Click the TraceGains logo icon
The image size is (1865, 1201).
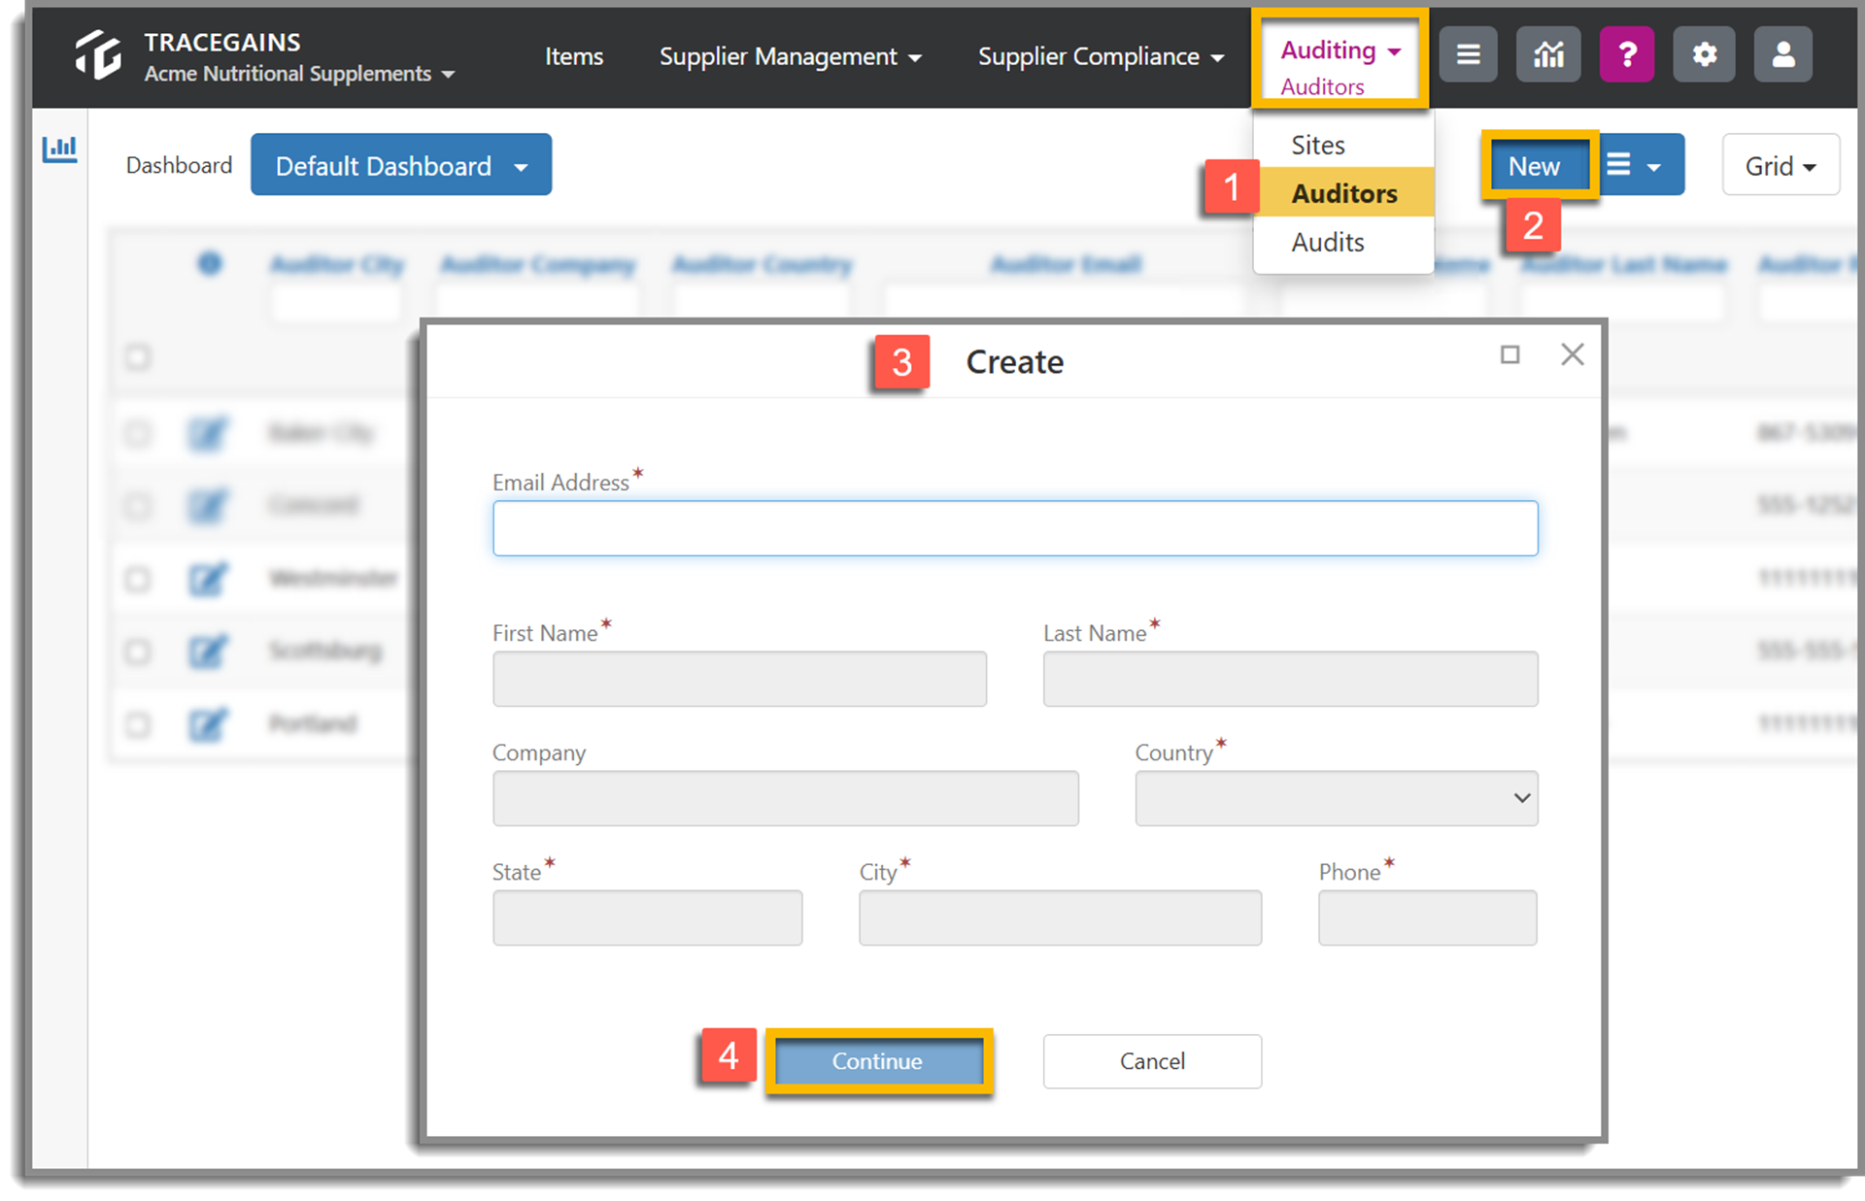tap(98, 55)
